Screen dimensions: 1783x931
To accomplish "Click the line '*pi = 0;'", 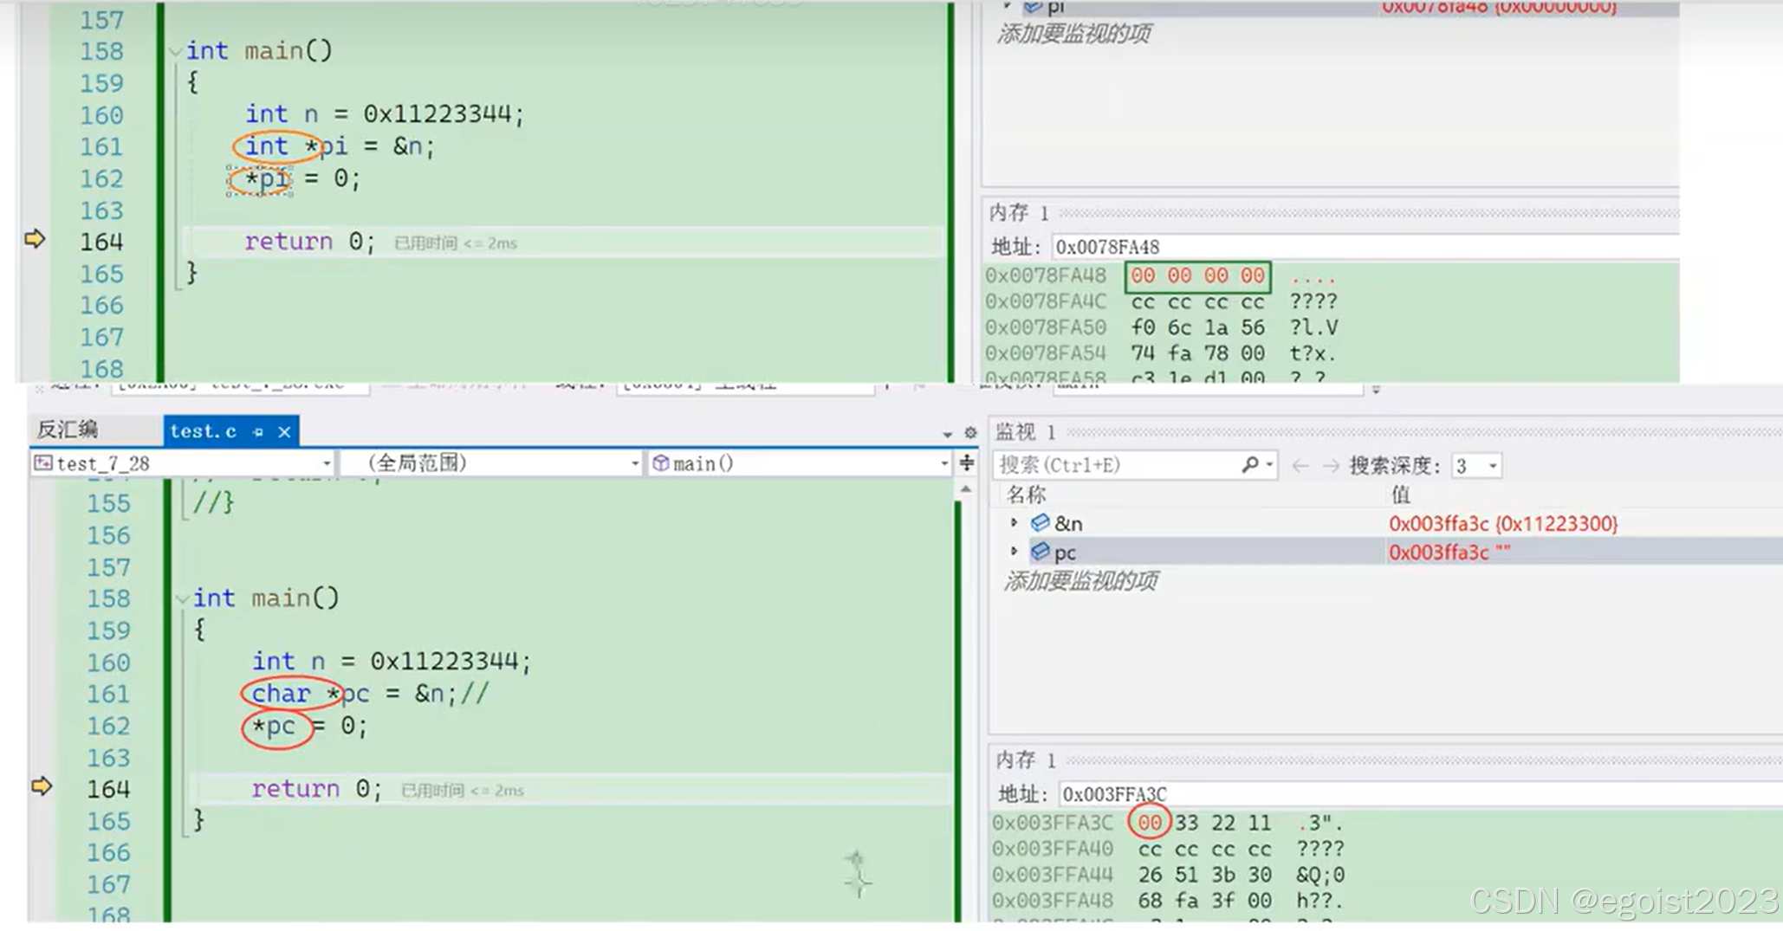I will pos(302,178).
